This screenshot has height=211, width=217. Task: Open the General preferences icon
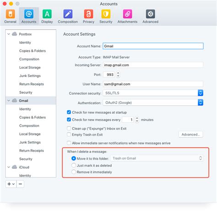tap(10, 14)
